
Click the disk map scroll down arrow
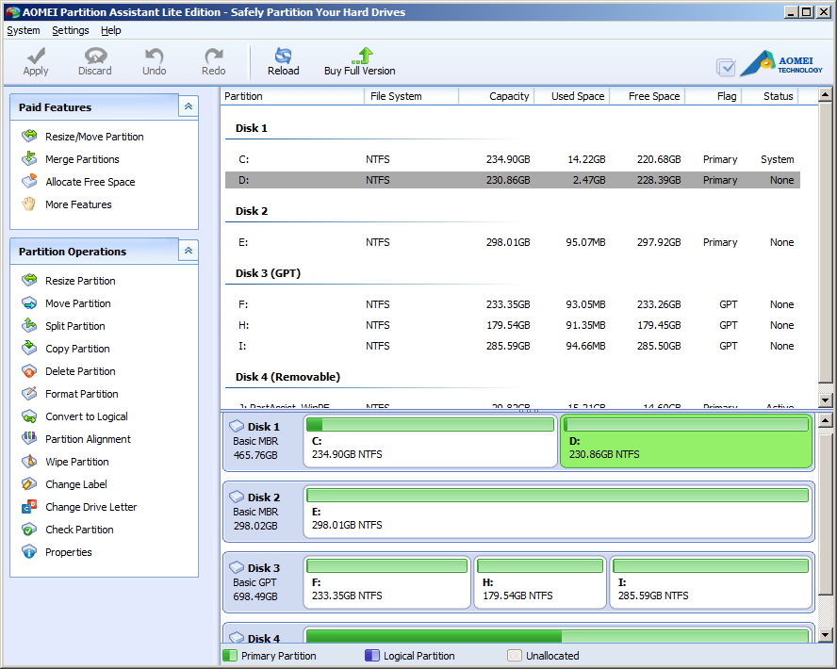point(826,635)
